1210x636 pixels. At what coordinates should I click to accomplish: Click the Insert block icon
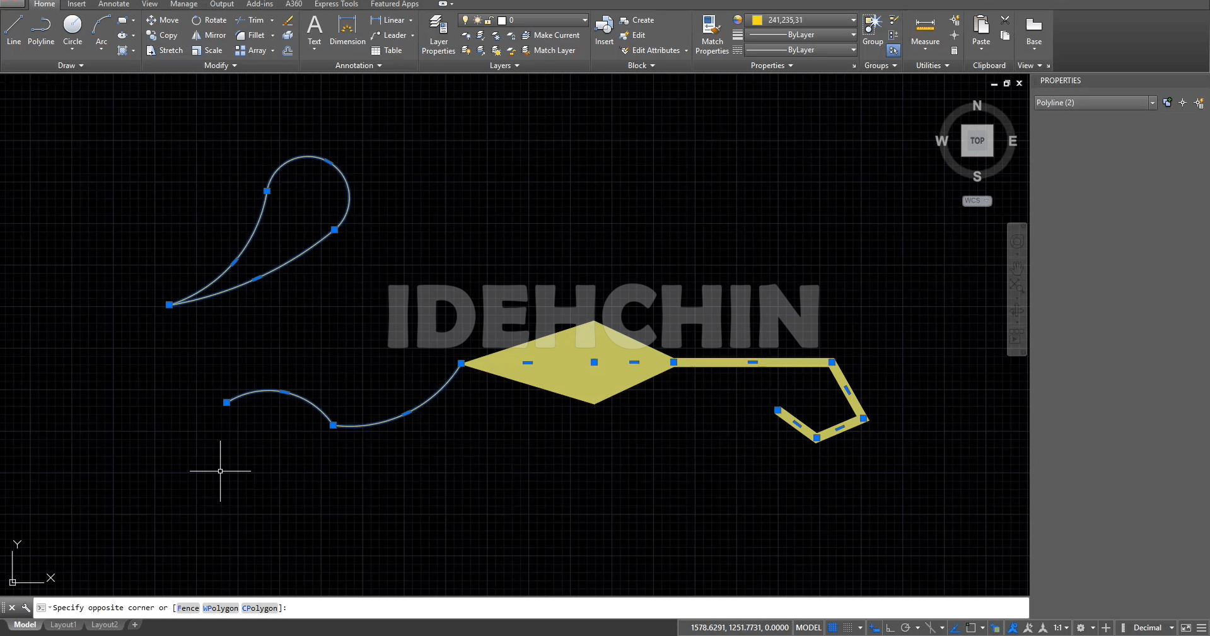point(604,31)
